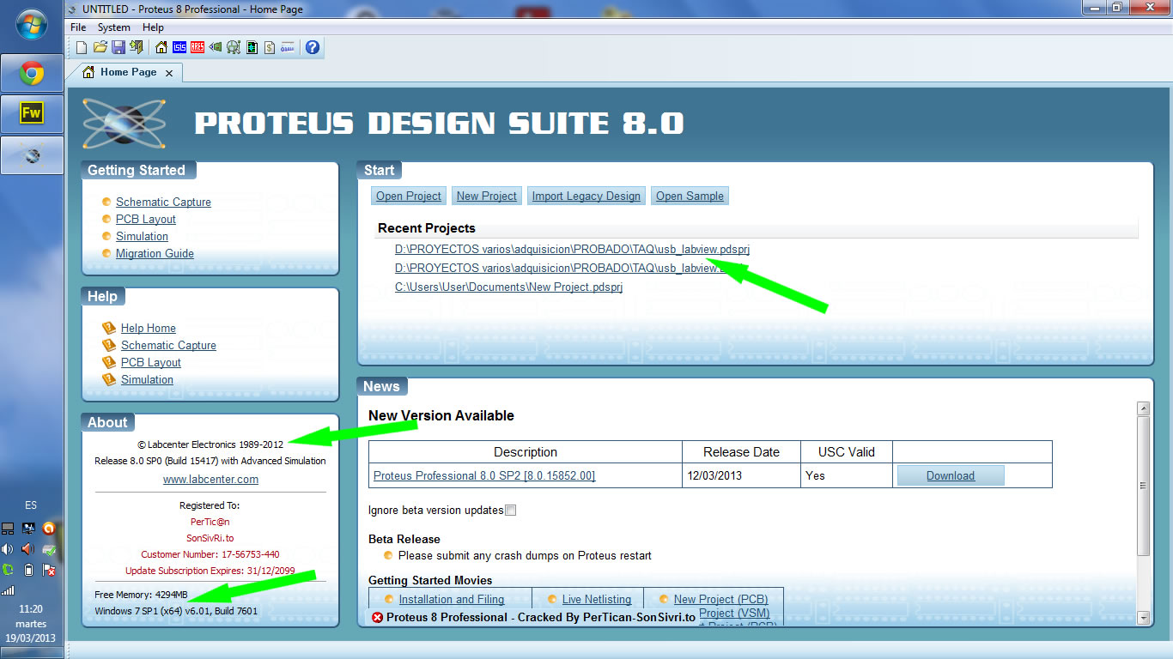This screenshot has width=1173, height=659.
Task: Open the Help menu
Action: point(153,27)
